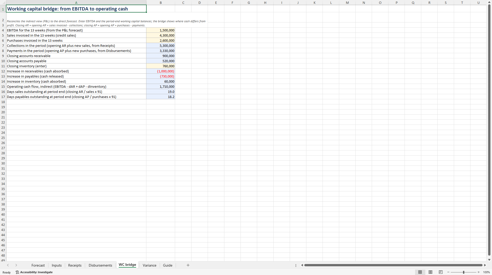The height and width of the screenshot is (275, 492).
Task: Select purchases invoiced value 2,600,000
Action: point(161,40)
